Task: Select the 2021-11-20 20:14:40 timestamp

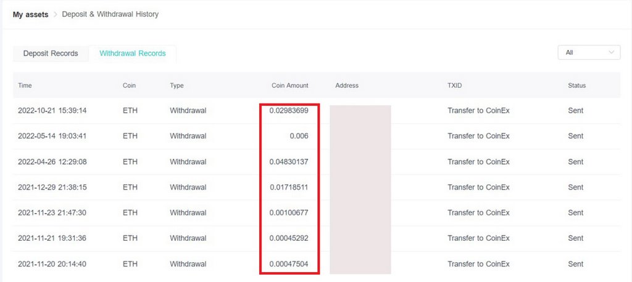Action: click(x=52, y=264)
